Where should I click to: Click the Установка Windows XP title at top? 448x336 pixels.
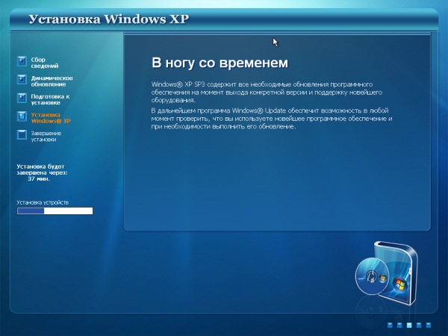[108, 18]
